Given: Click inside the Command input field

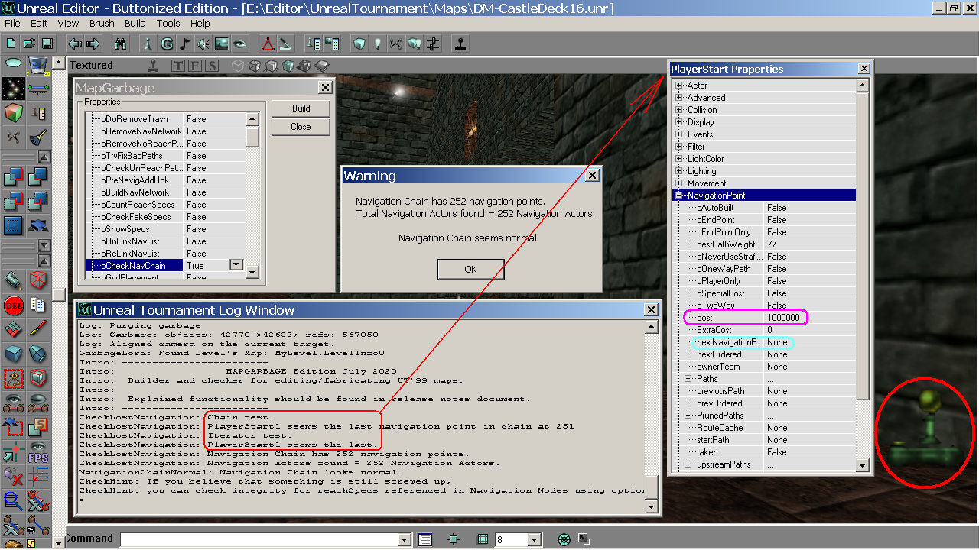Looking at the screenshot, I should tap(260, 540).
